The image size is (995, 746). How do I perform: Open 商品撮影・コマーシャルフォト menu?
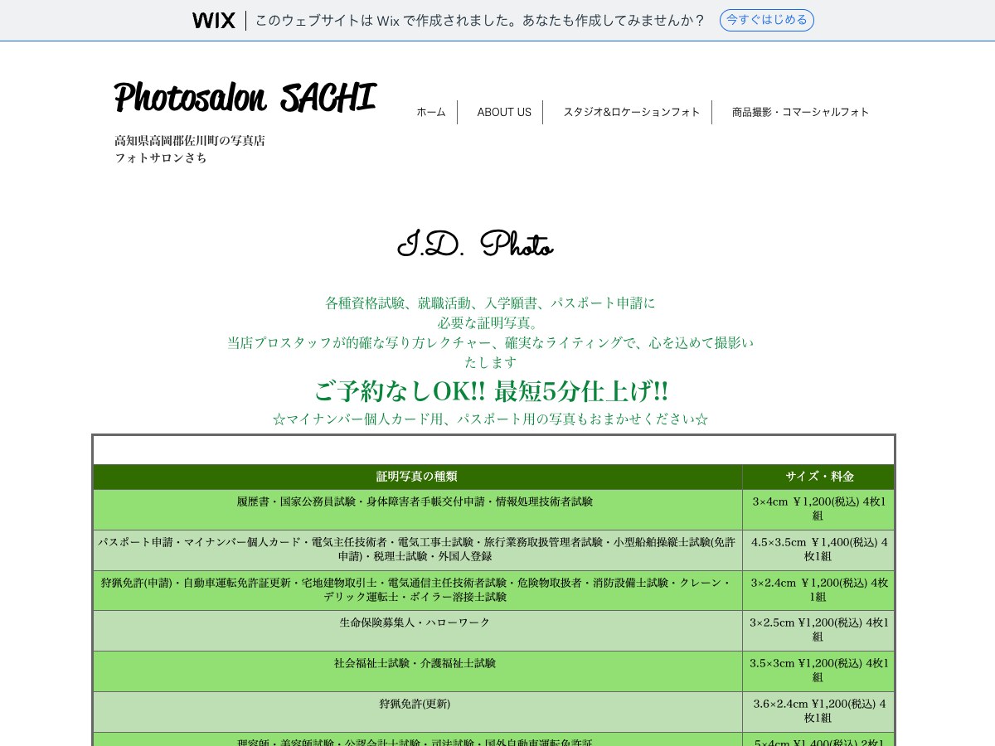point(800,112)
